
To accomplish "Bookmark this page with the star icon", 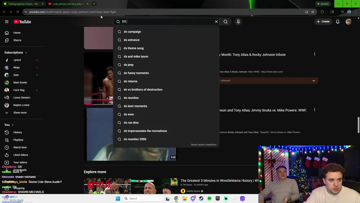I will click(312, 12).
